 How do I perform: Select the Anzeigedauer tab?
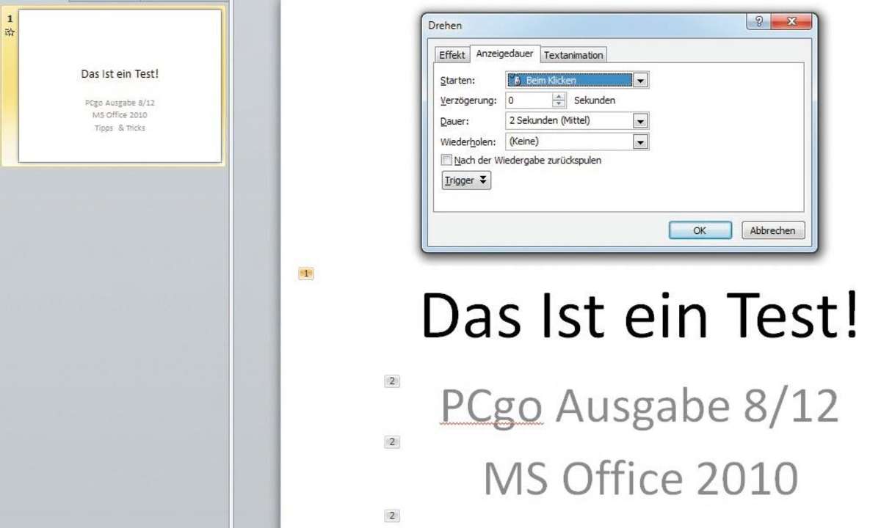(504, 54)
